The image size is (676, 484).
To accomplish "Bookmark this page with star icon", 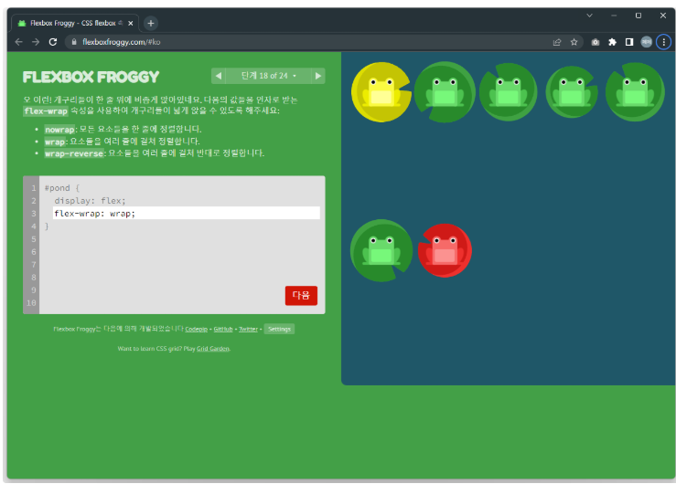I will coord(574,42).
